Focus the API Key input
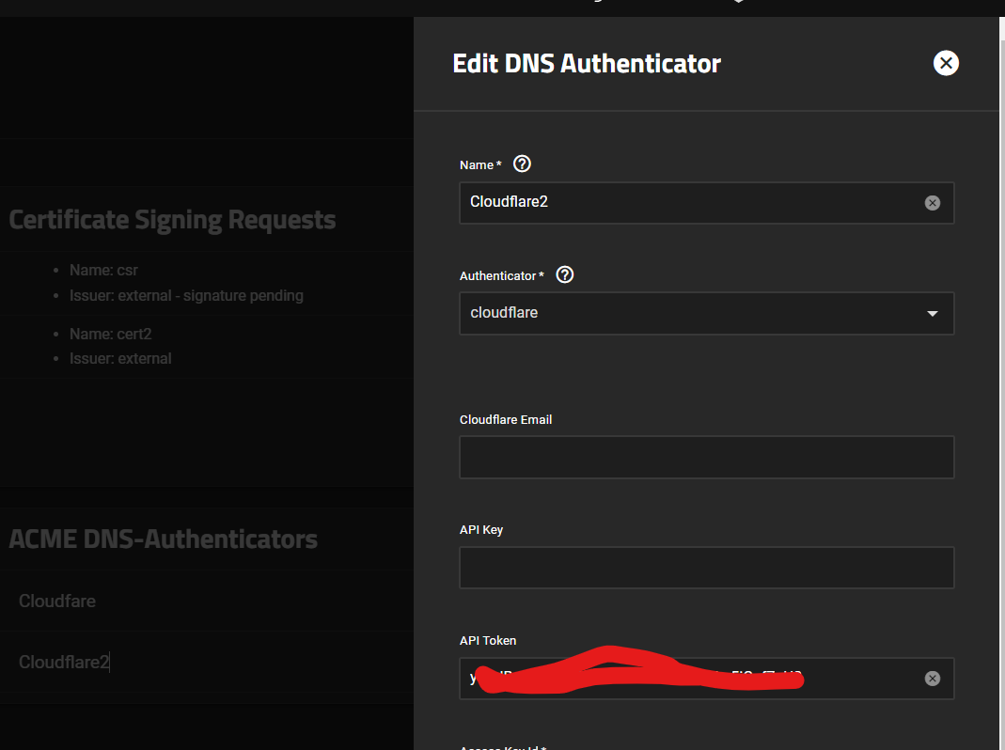Screen dimensions: 1005x750 pos(705,567)
